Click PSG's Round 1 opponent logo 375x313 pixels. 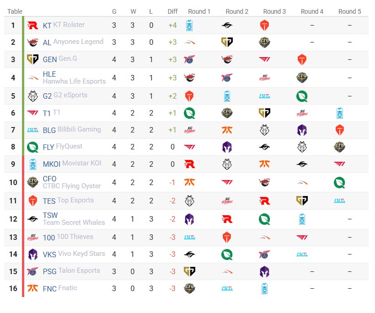pos(190,271)
